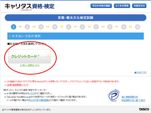This screenshot has height=113, width=151.
Task: Click the Privacy mark badge
Action: [x=114, y=95]
